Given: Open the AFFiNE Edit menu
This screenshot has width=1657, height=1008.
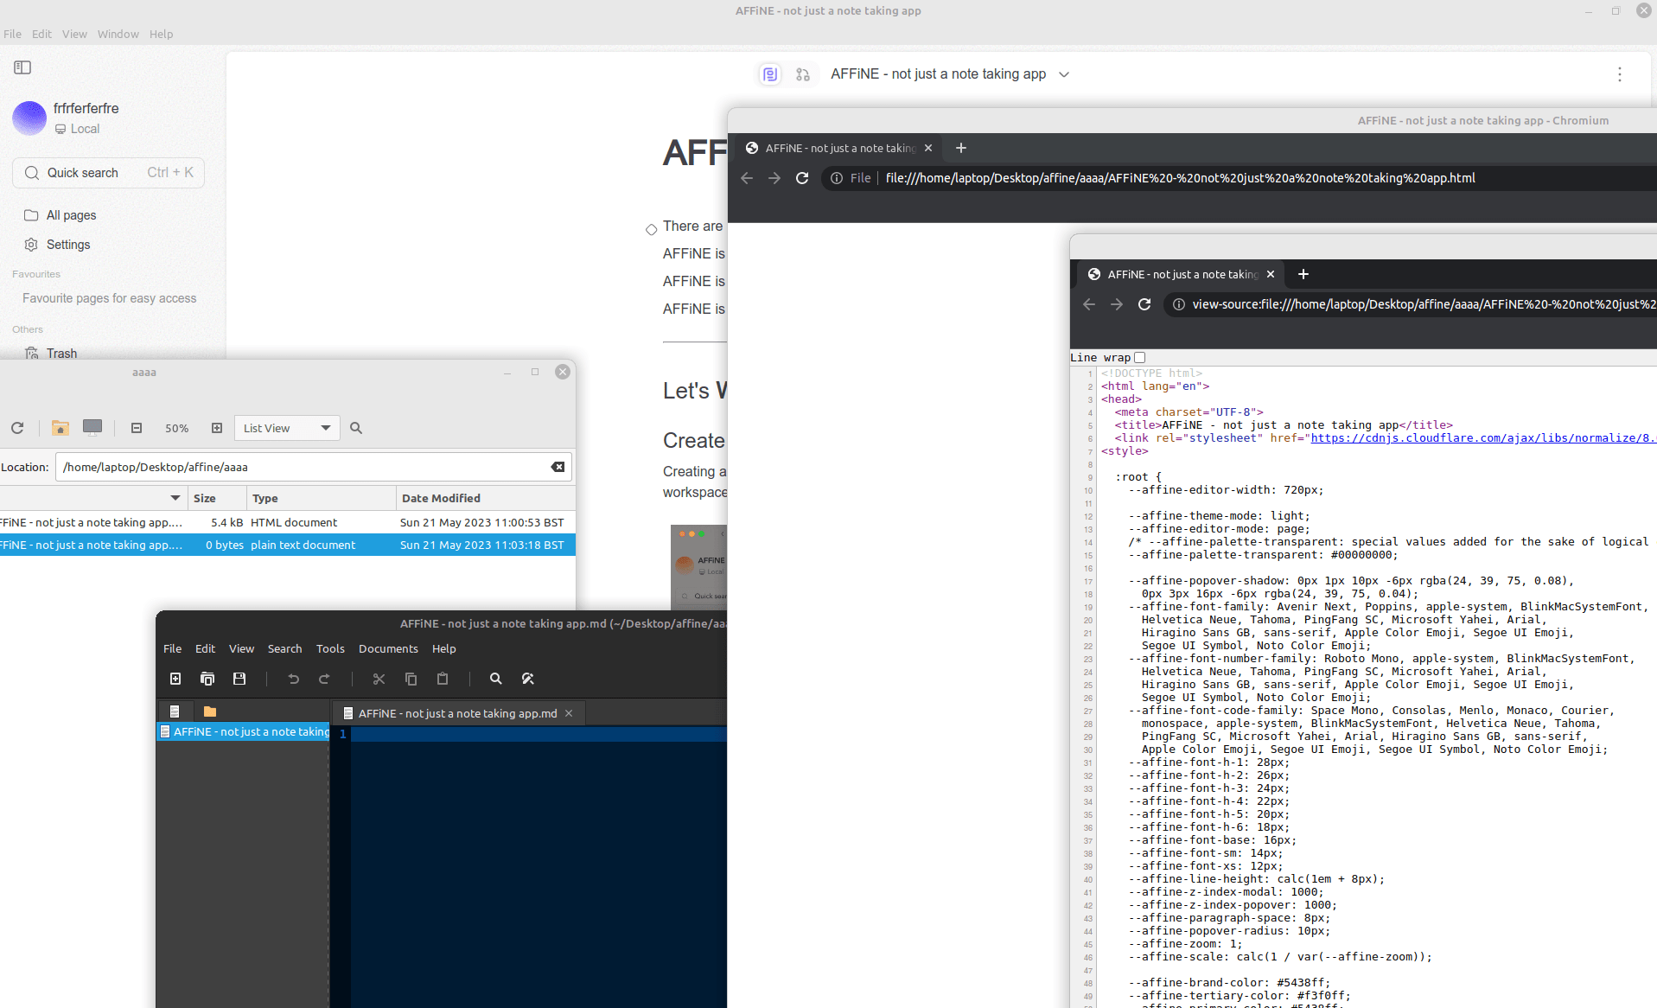Looking at the screenshot, I should coord(41,34).
